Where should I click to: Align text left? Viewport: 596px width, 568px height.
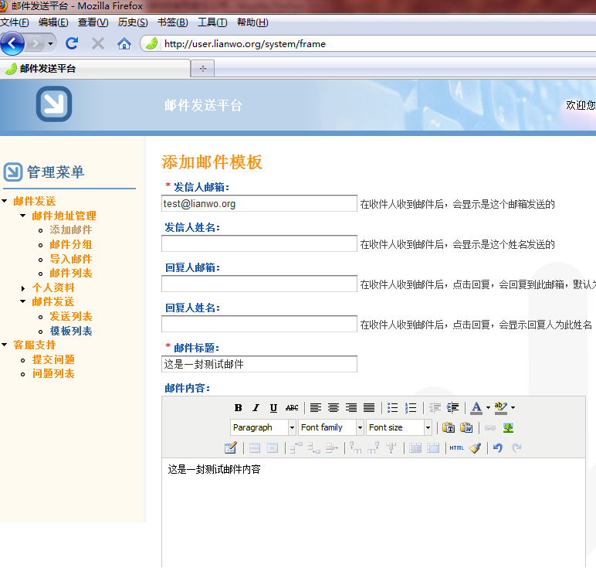(316, 408)
